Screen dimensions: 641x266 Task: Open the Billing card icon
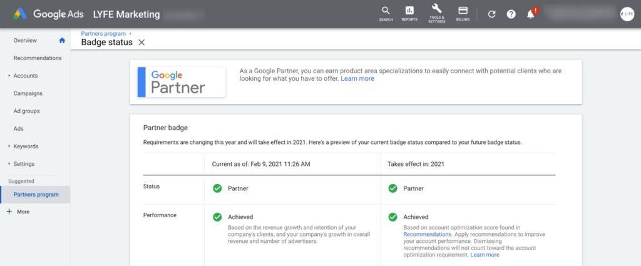(x=463, y=14)
